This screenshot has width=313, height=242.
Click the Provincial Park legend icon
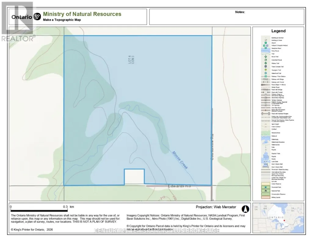266,187
